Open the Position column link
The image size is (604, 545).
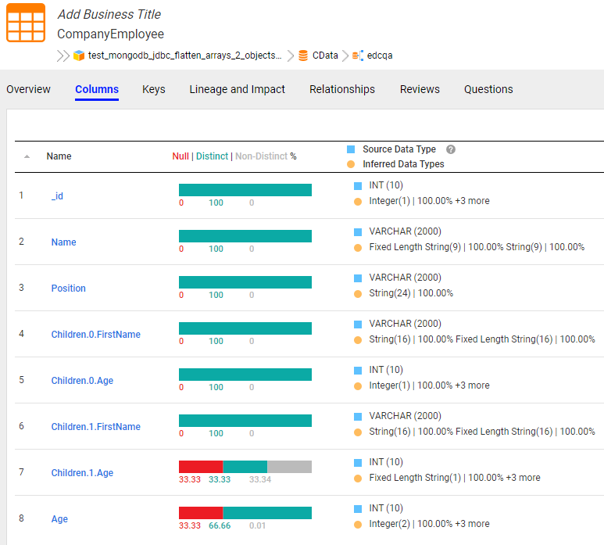[69, 289]
